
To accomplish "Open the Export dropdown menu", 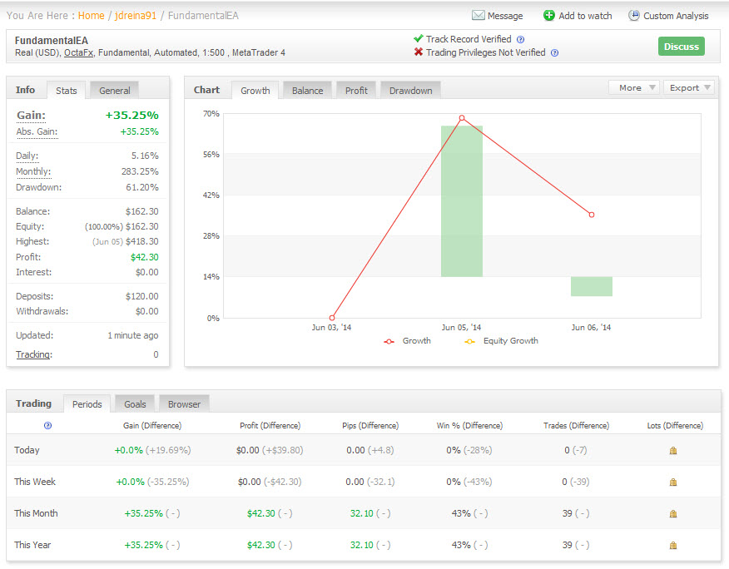I will point(690,87).
